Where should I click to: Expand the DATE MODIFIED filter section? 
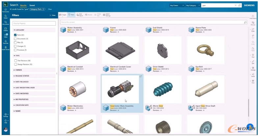tap(34, 94)
